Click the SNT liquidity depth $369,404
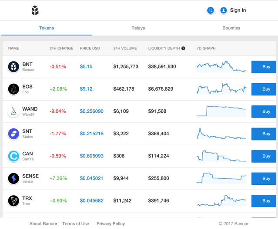 click(x=158, y=134)
